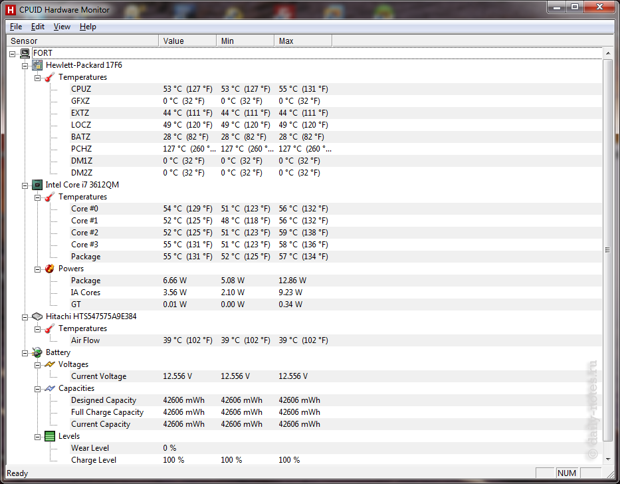Click thermometer icon under Hitachi drive

pyautogui.click(x=50, y=328)
